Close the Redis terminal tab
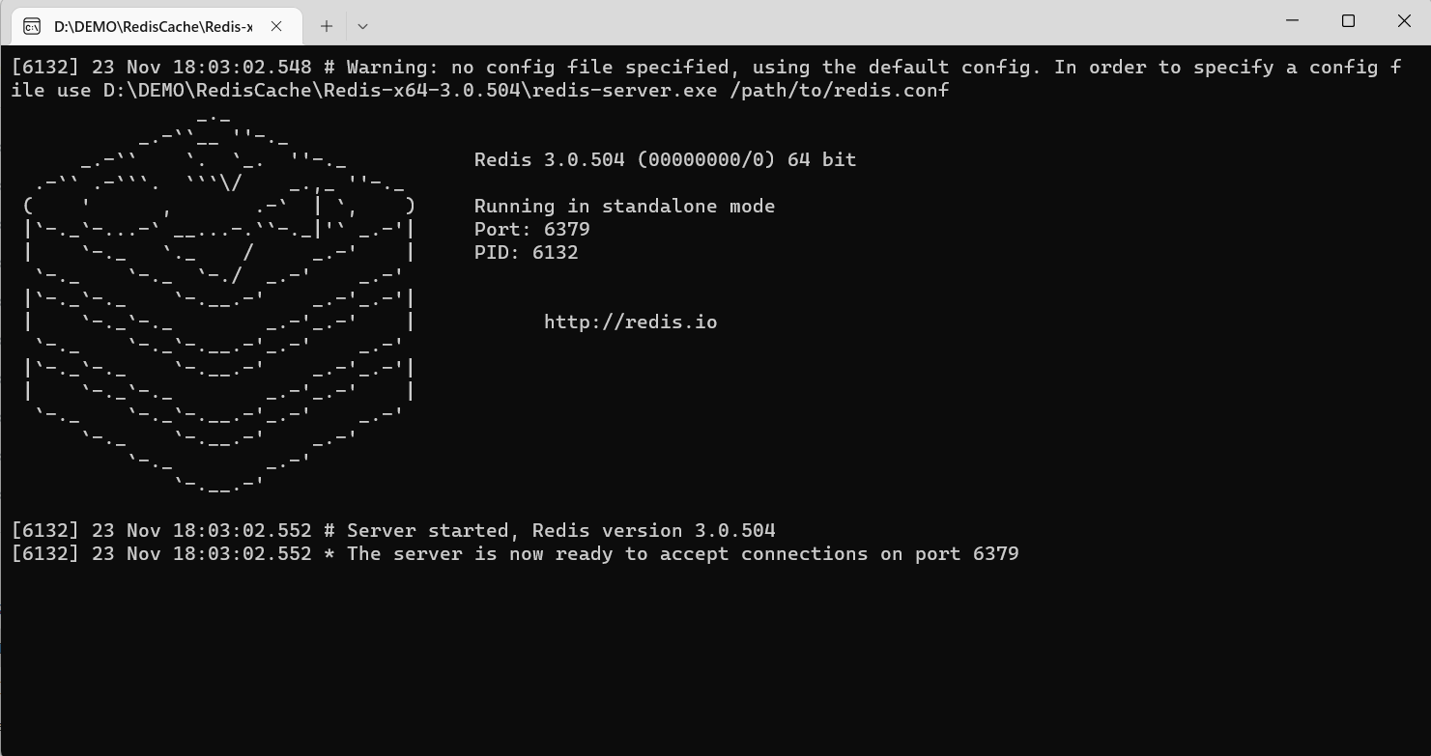 (276, 26)
